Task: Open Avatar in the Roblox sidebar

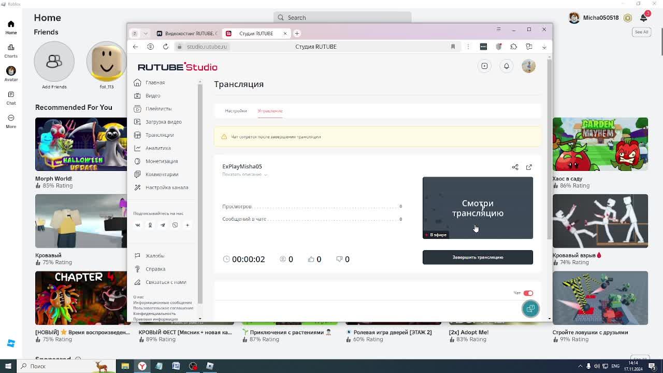Action: tap(11, 74)
